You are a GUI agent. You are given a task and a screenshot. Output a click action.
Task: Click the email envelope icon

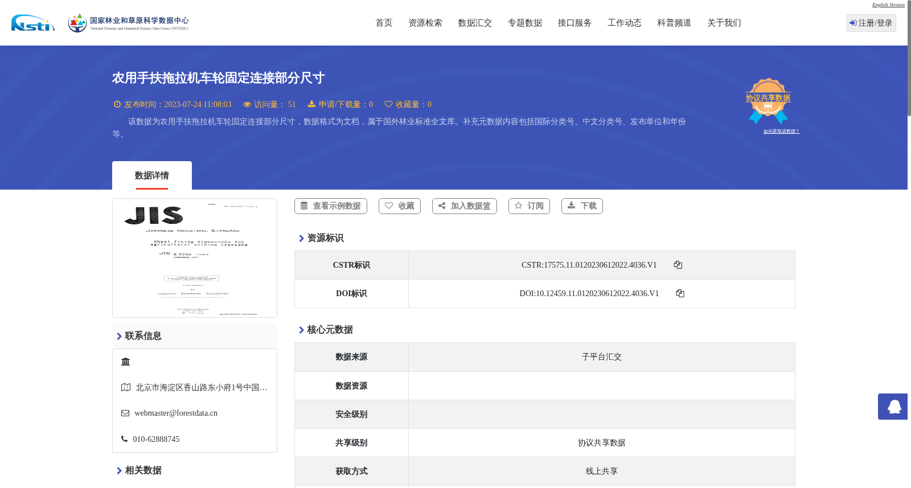point(125,413)
